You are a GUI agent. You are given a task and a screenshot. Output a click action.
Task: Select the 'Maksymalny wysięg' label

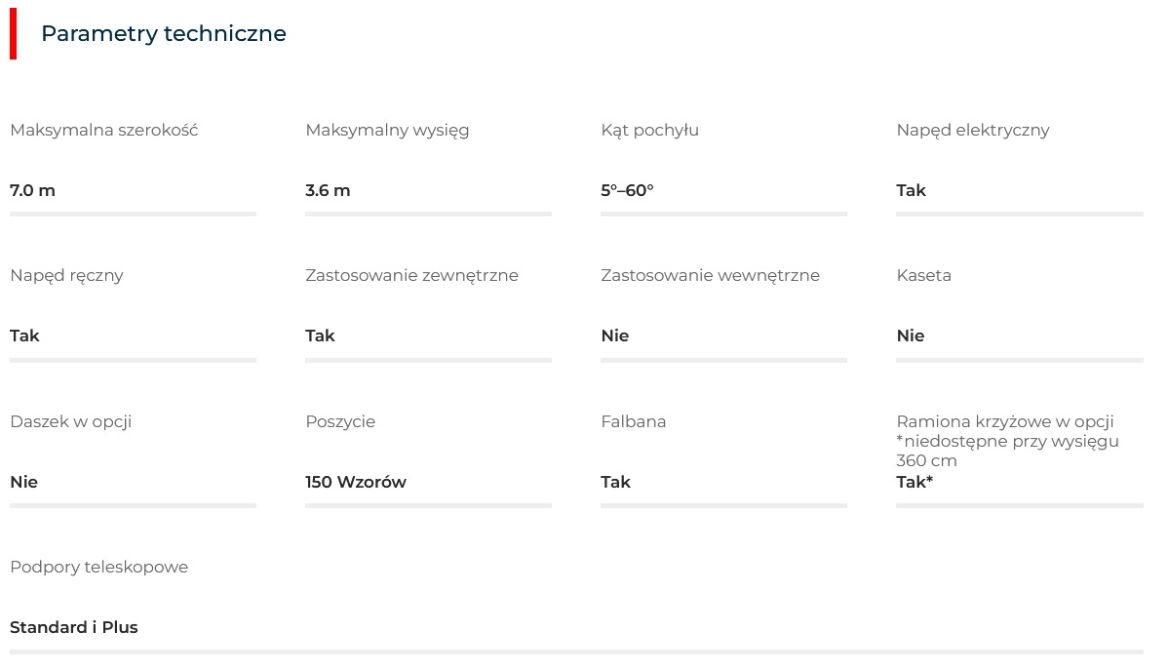click(x=387, y=131)
